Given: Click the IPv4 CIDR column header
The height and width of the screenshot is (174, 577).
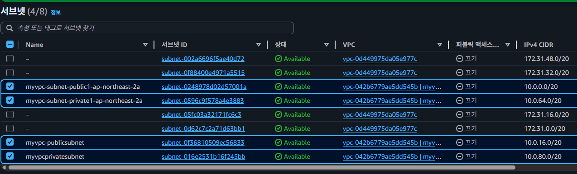Looking at the screenshot, I should pyautogui.click(x=539, y=45).
